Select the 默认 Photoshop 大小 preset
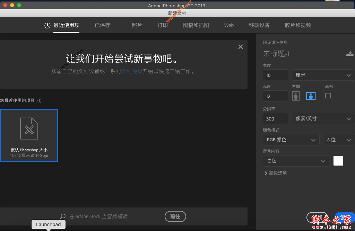 [x=29, y=135]
